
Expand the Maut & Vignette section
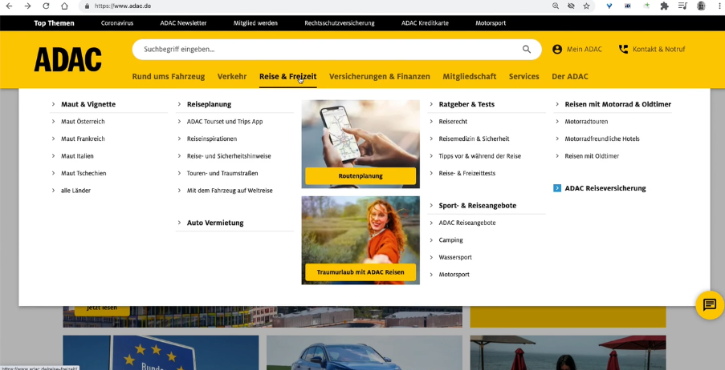click(88, 104)
